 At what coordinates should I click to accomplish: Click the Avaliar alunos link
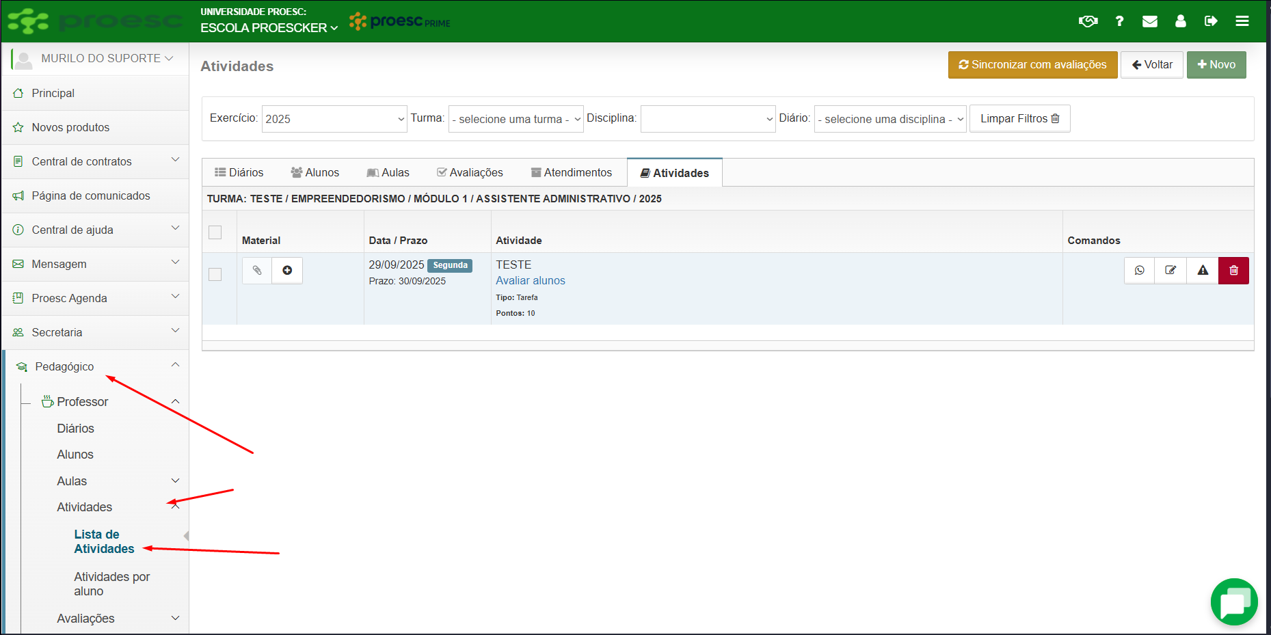tap(530, 281)
